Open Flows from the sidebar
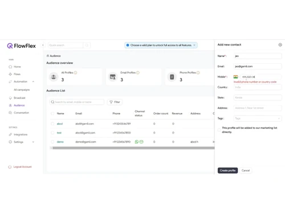Viewport: 285px width, 214px height. pyautogui.click(x=17, y=74)
